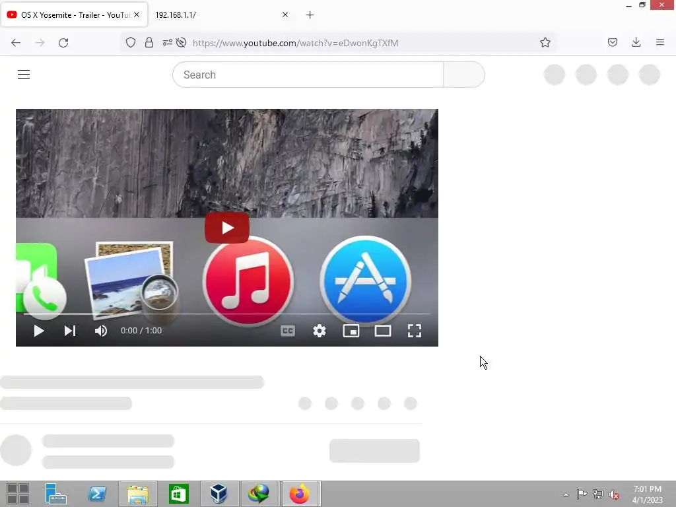Open File Explorer from taskbar
The height and width of the screenshot is (507, 676).
point(138,494)
